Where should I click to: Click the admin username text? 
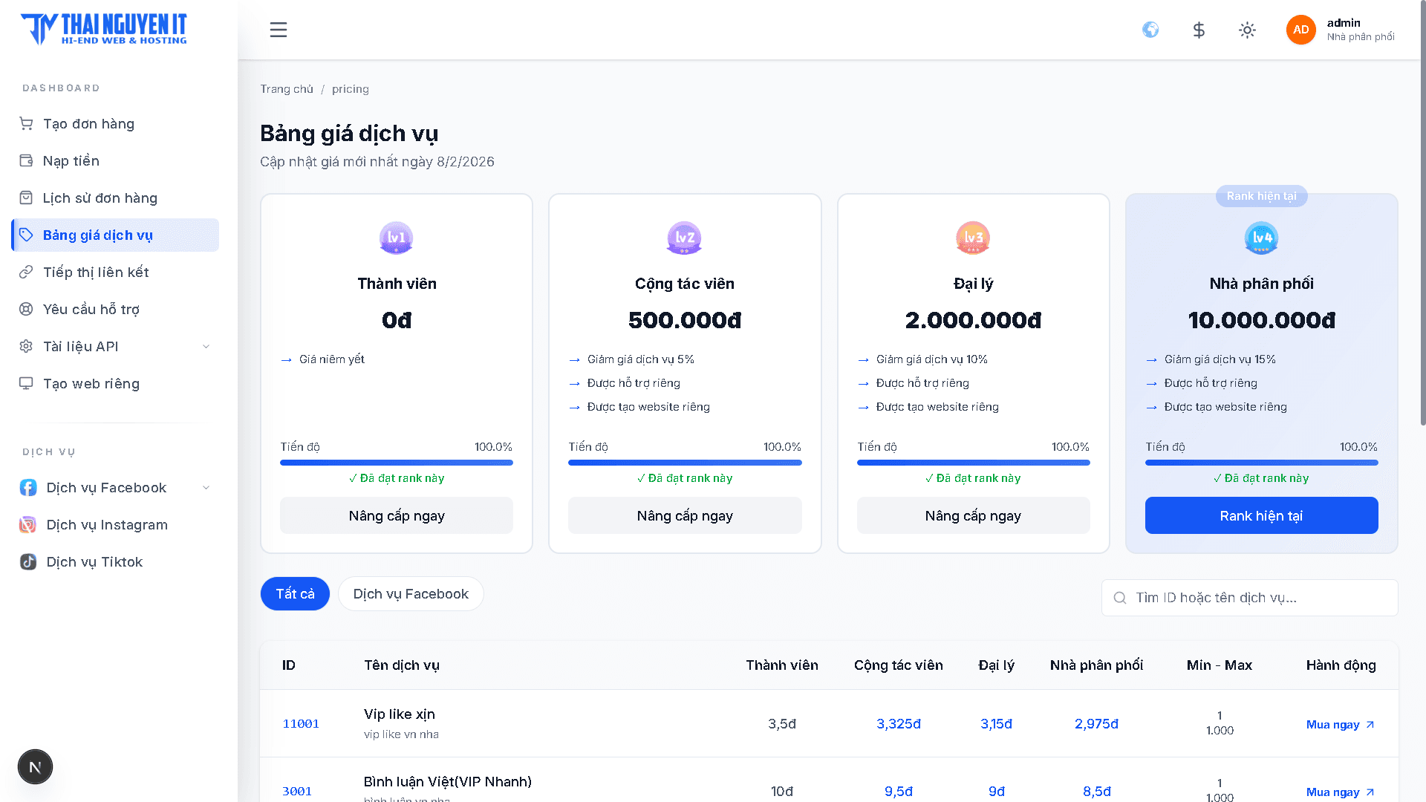[1344, 23]
